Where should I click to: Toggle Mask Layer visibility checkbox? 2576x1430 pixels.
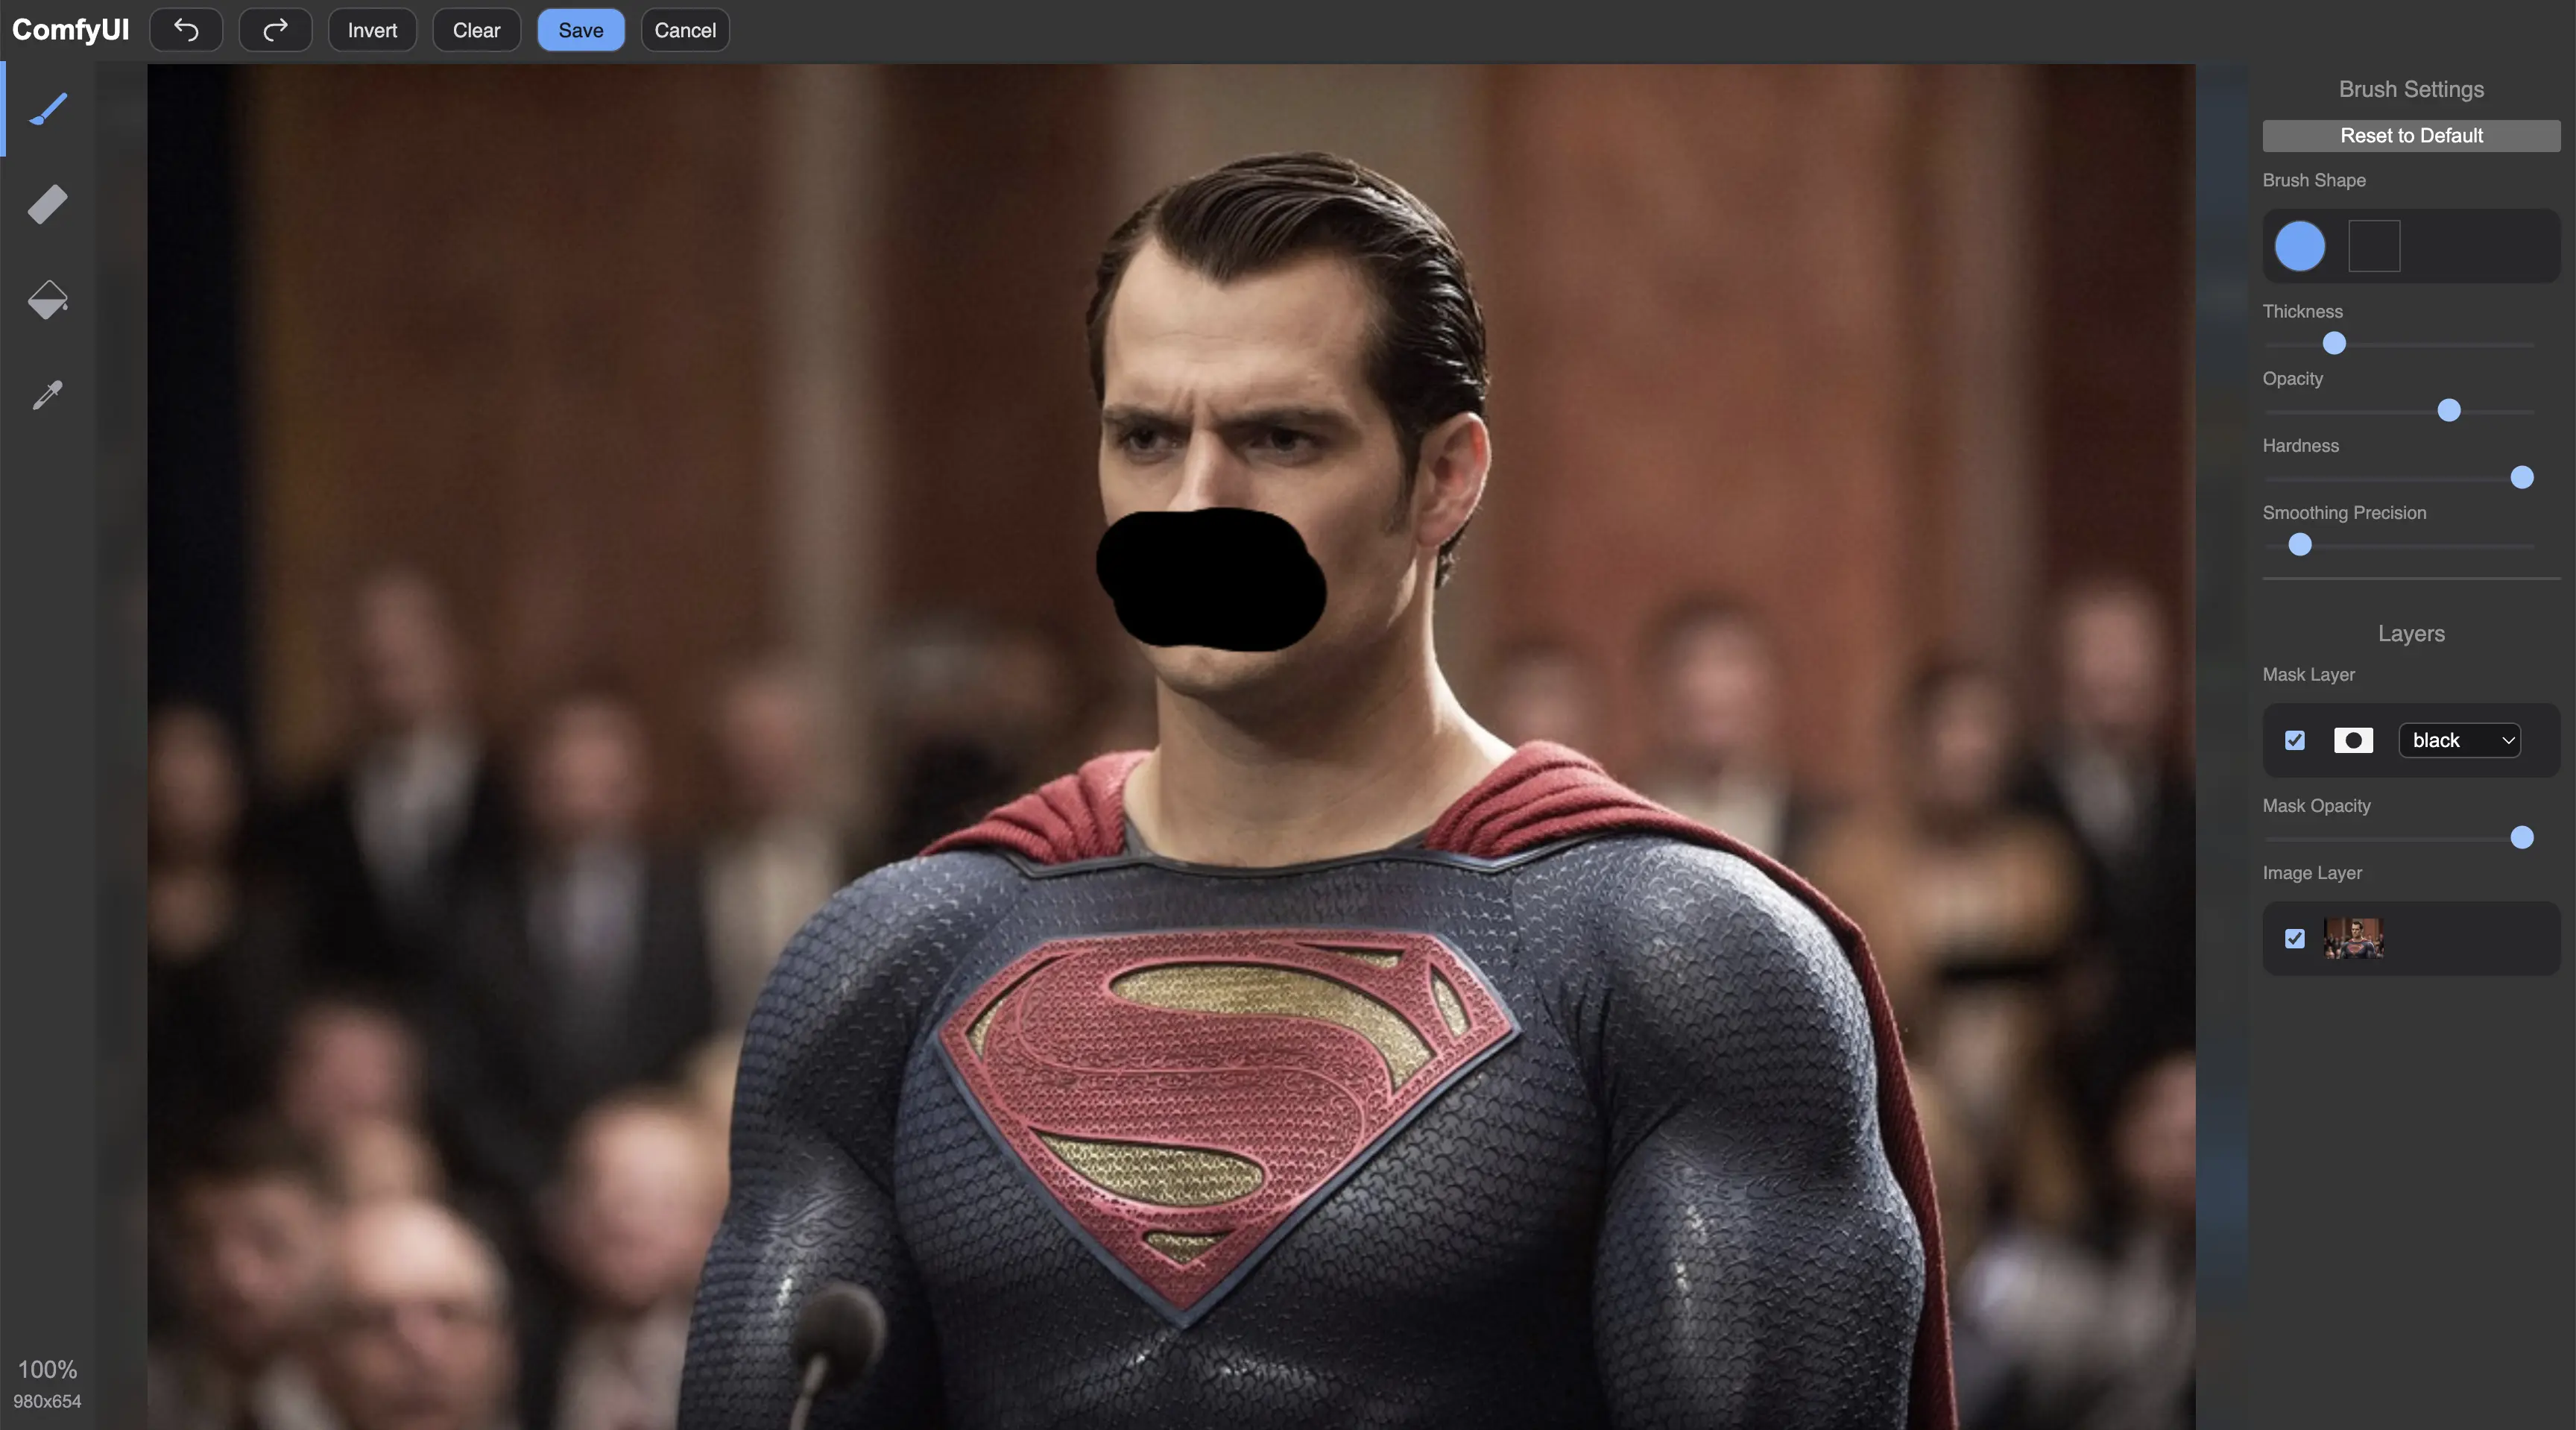(2295, 740)
